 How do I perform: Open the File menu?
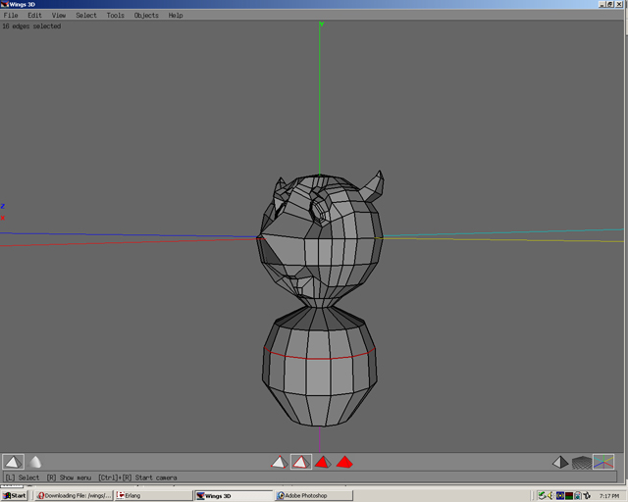11,16
